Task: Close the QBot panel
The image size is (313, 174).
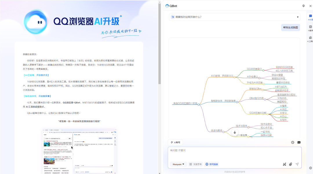Action: (310, 6)
